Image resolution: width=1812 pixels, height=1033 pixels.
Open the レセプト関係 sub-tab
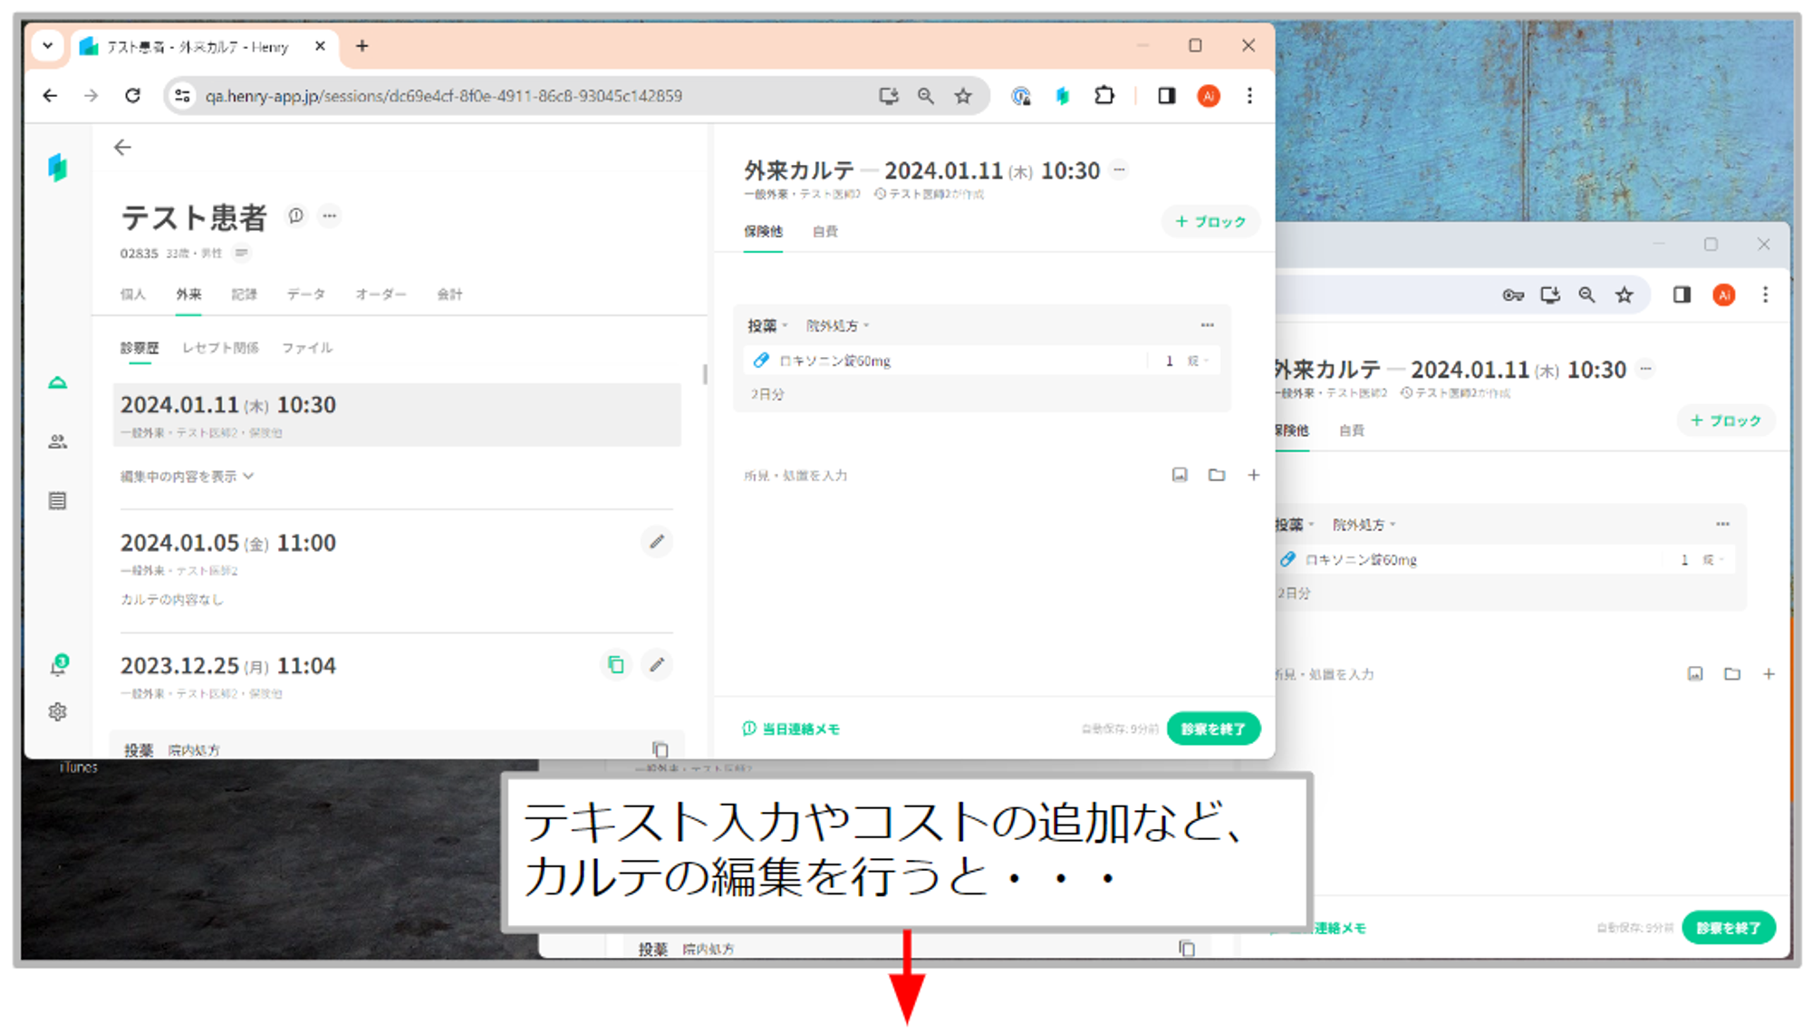(x=220, y=348)
